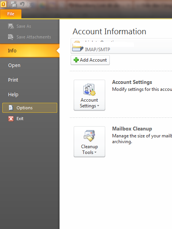Click the Outlook application icon in title bar

pos(3,4)
